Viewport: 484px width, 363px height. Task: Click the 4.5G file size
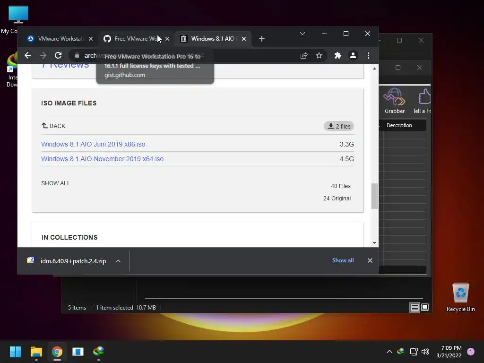click(x=346, y=159)
